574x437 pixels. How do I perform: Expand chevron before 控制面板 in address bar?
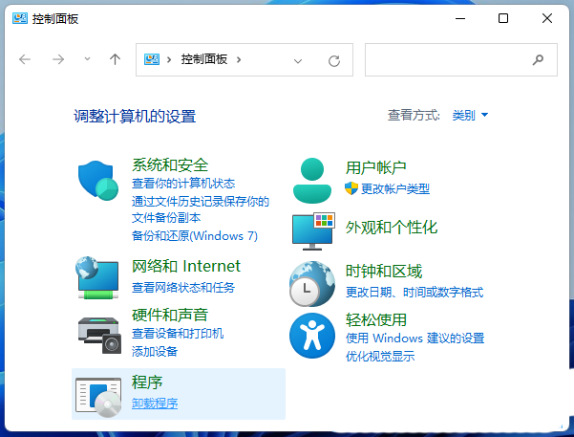[x=169, y=59]
